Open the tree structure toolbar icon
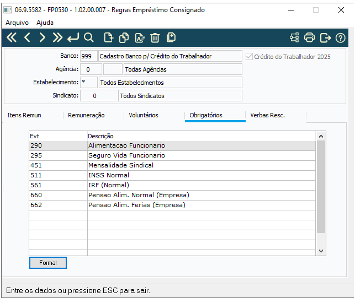 pyautogui.click(x=294, y=37)
